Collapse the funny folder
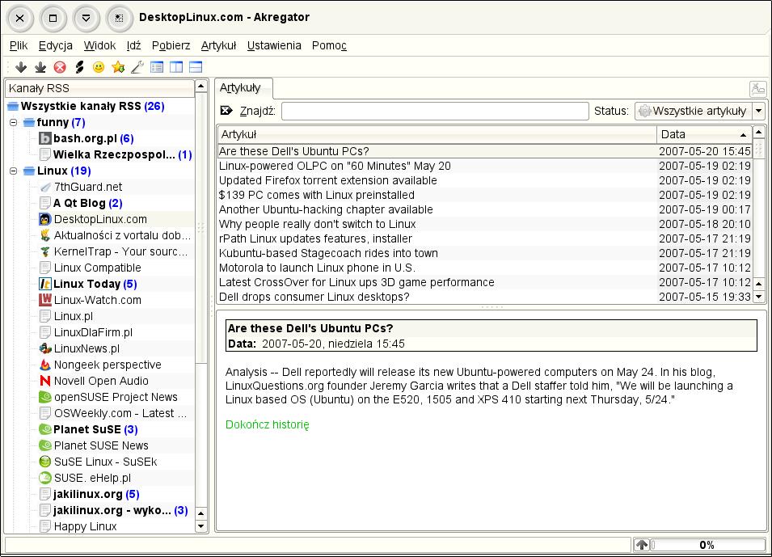Image resolution: width=772 pixels, height=557 pixels. (x=13, y=122)
